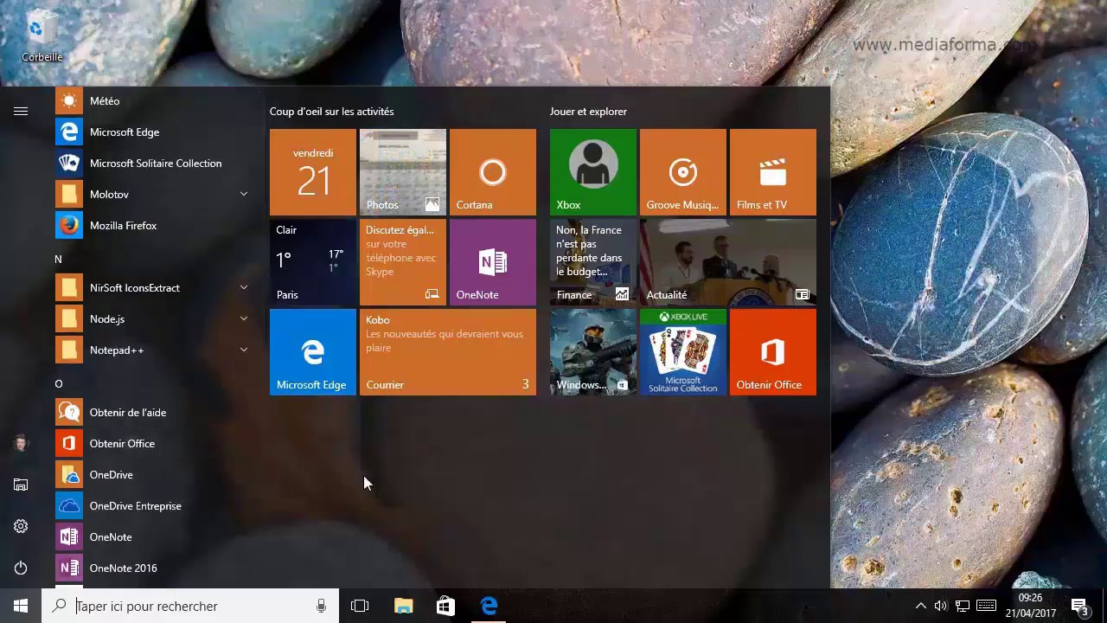Open the Microsoft Edge tile

[x=313, y=352]
